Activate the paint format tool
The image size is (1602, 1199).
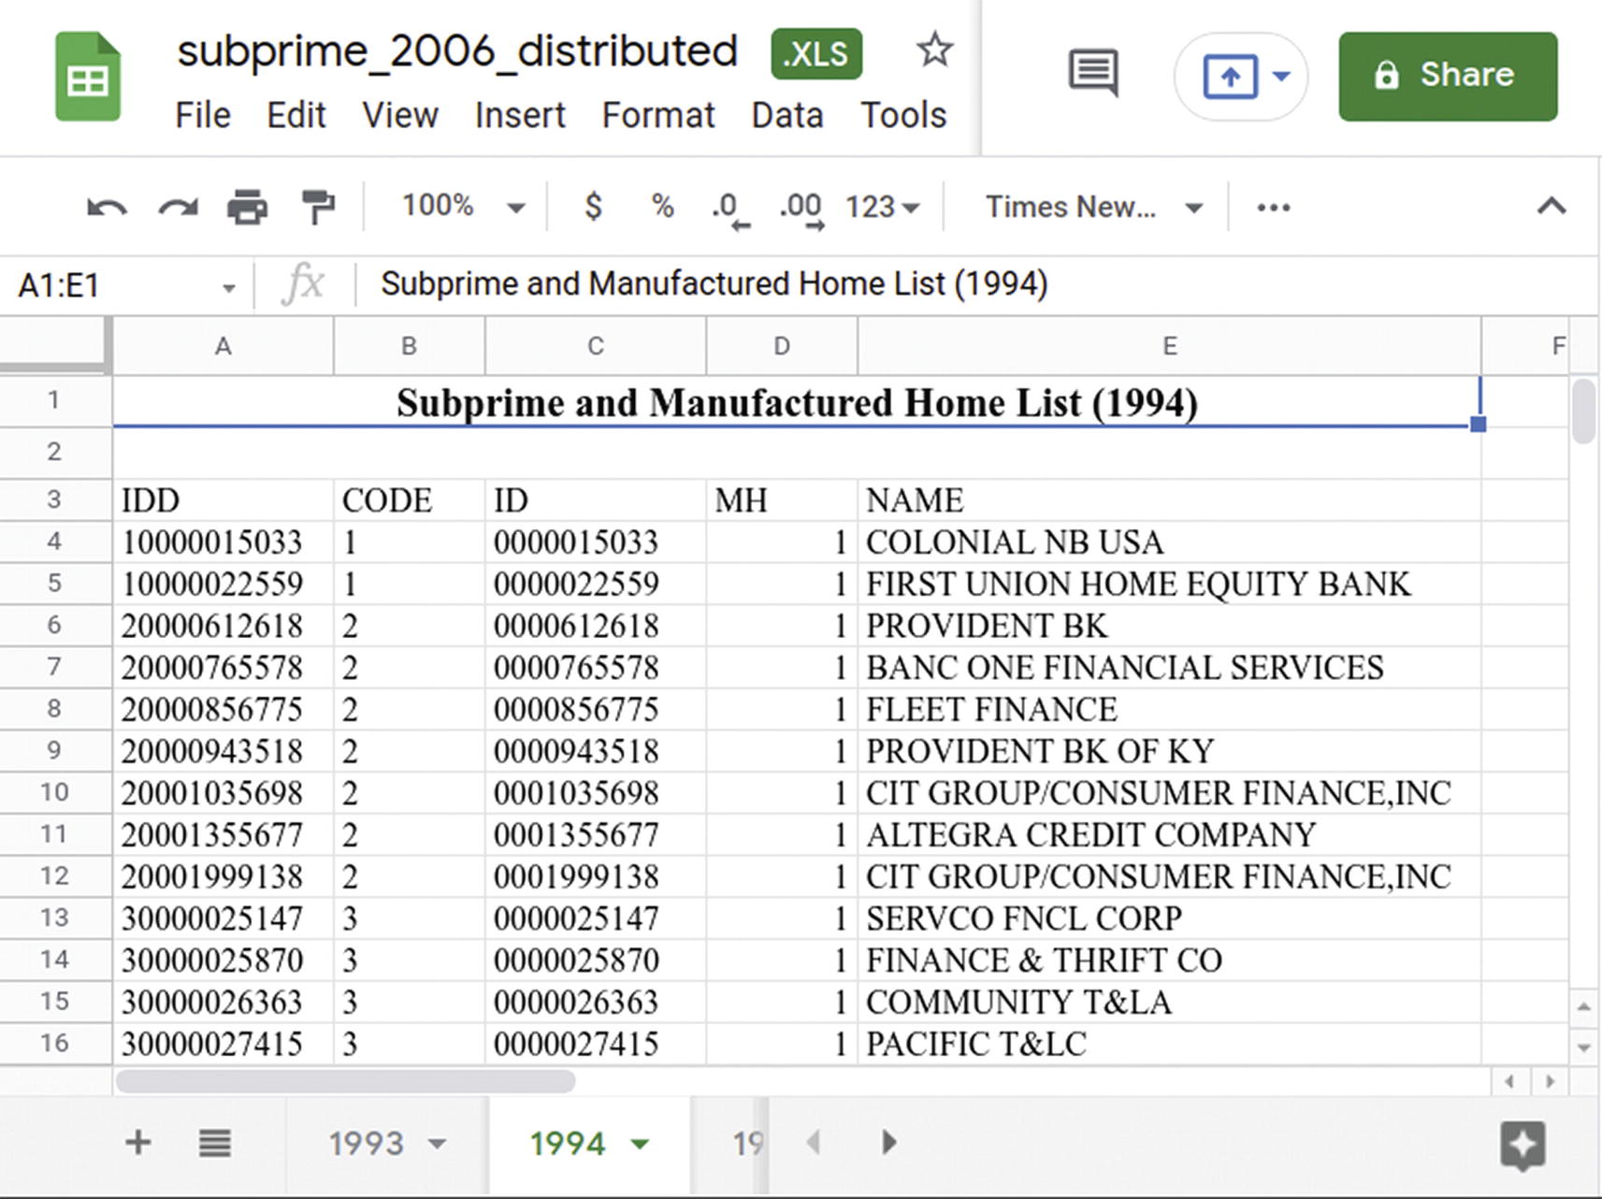tap(318, 207)
